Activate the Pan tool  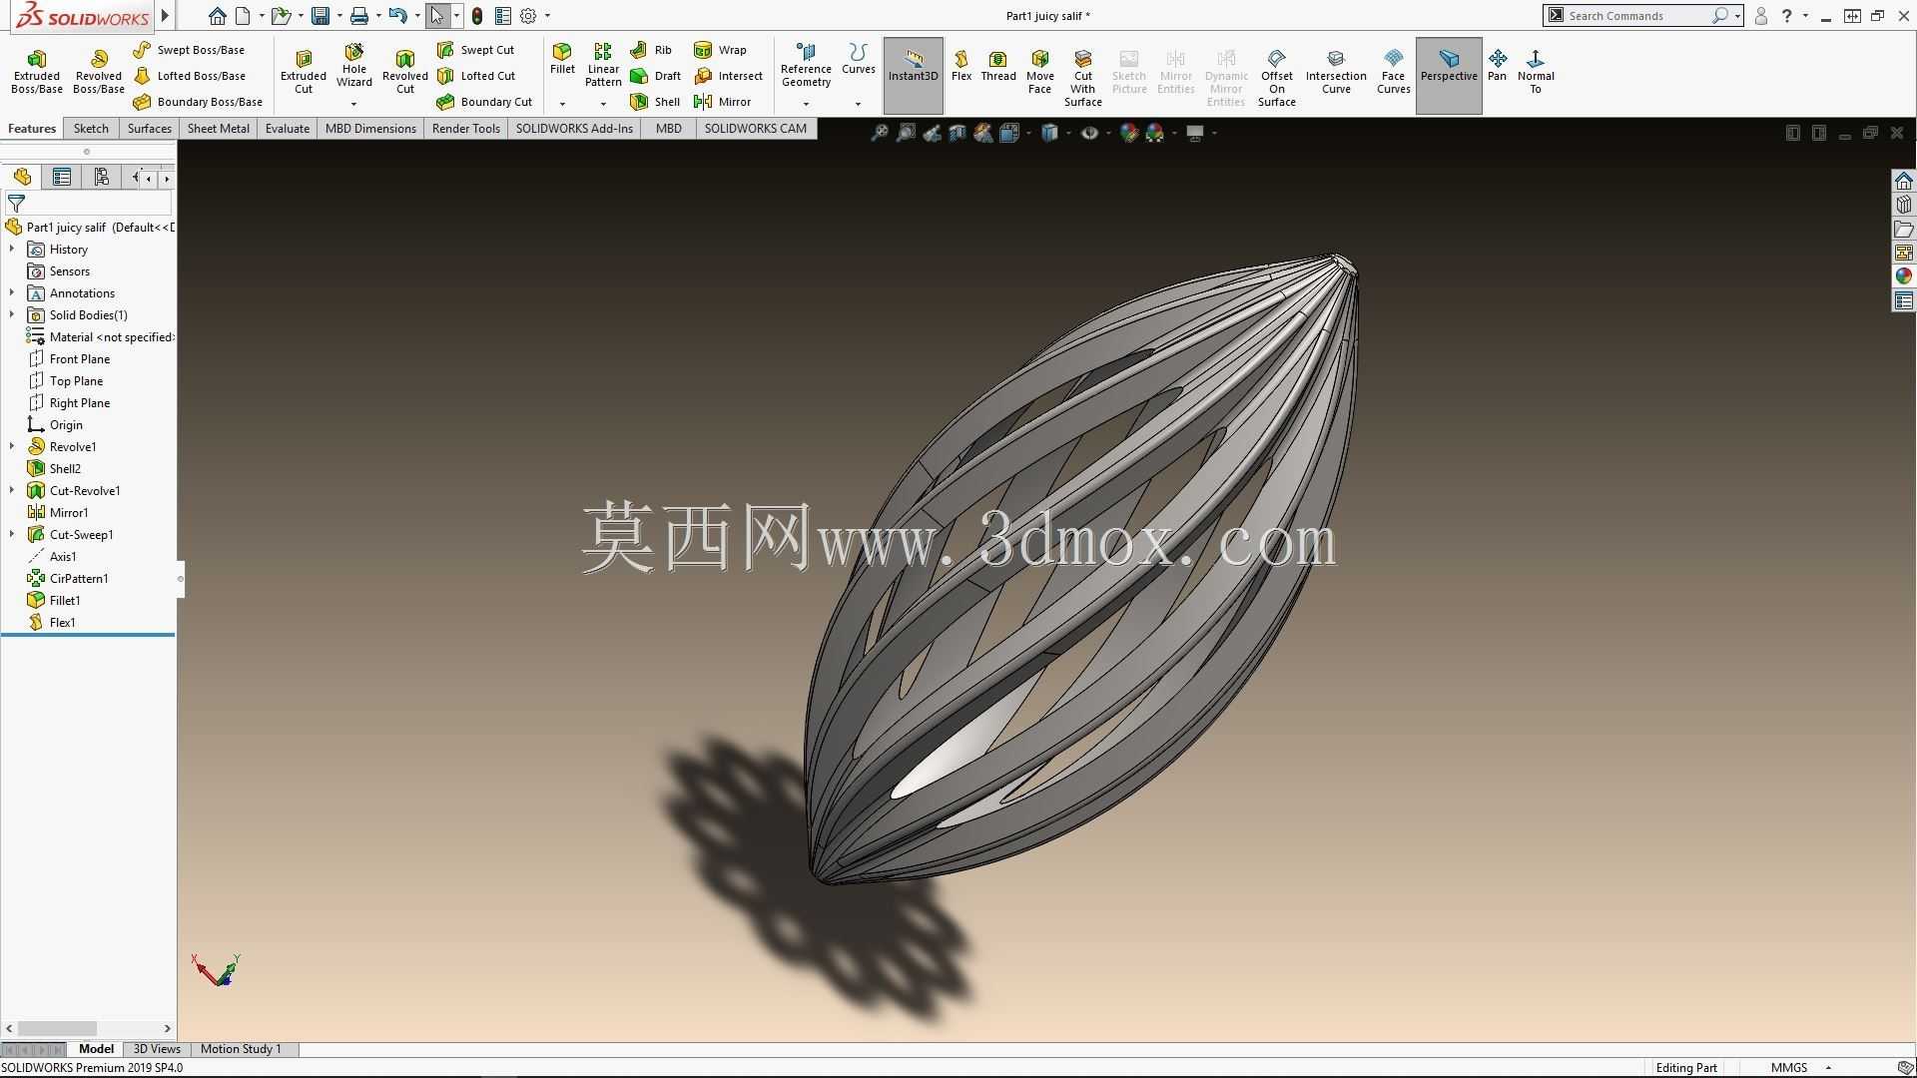point(1497,66)
